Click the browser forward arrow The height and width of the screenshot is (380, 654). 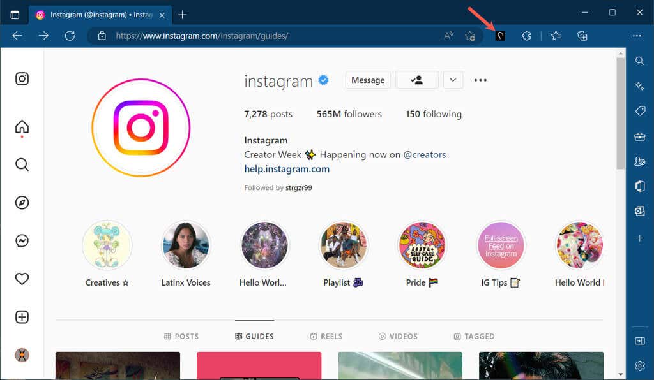(43, 36)
